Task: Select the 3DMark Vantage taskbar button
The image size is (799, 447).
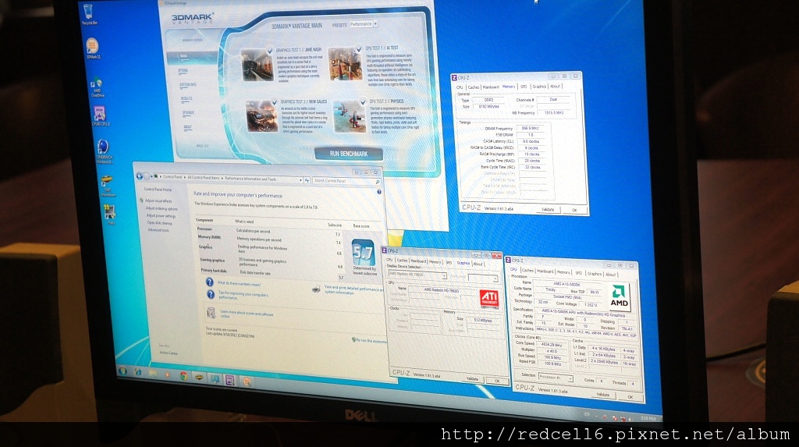Action: coord(247,381)
